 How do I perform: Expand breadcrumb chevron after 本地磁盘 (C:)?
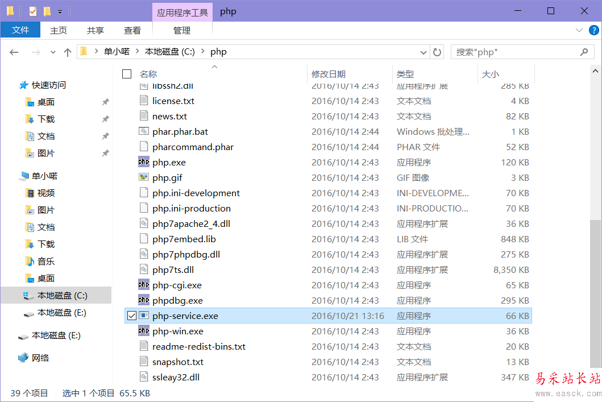202,51
